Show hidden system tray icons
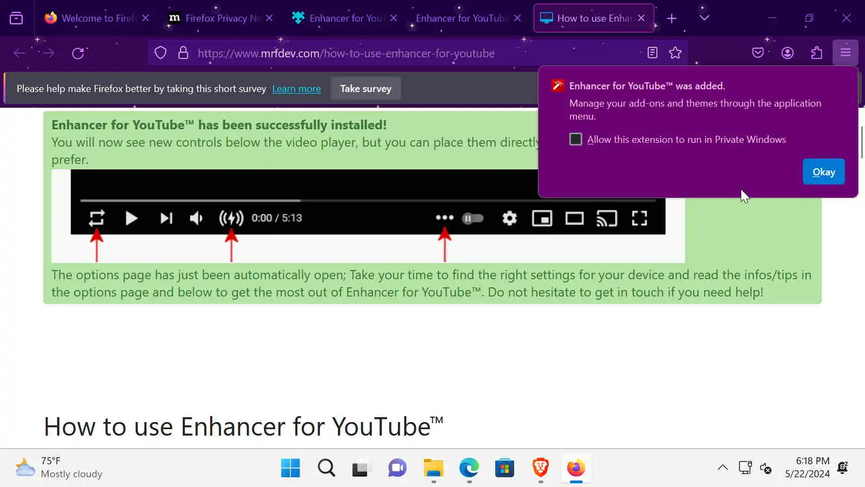The height and width of the screenshot is (487, 865). [x=722, y=468]
